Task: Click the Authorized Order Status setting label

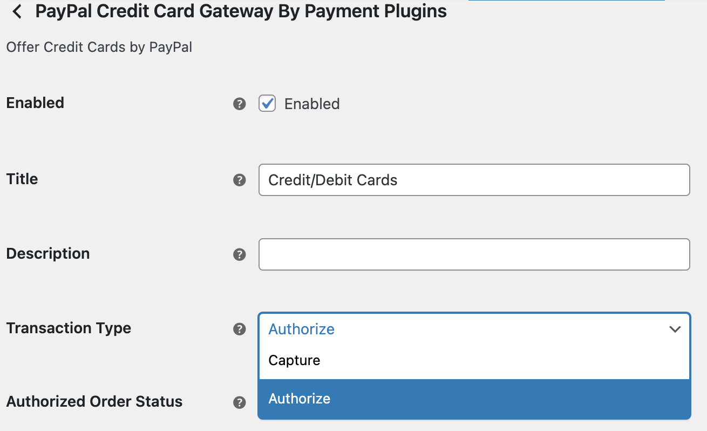Action: [x=94, y=401]
